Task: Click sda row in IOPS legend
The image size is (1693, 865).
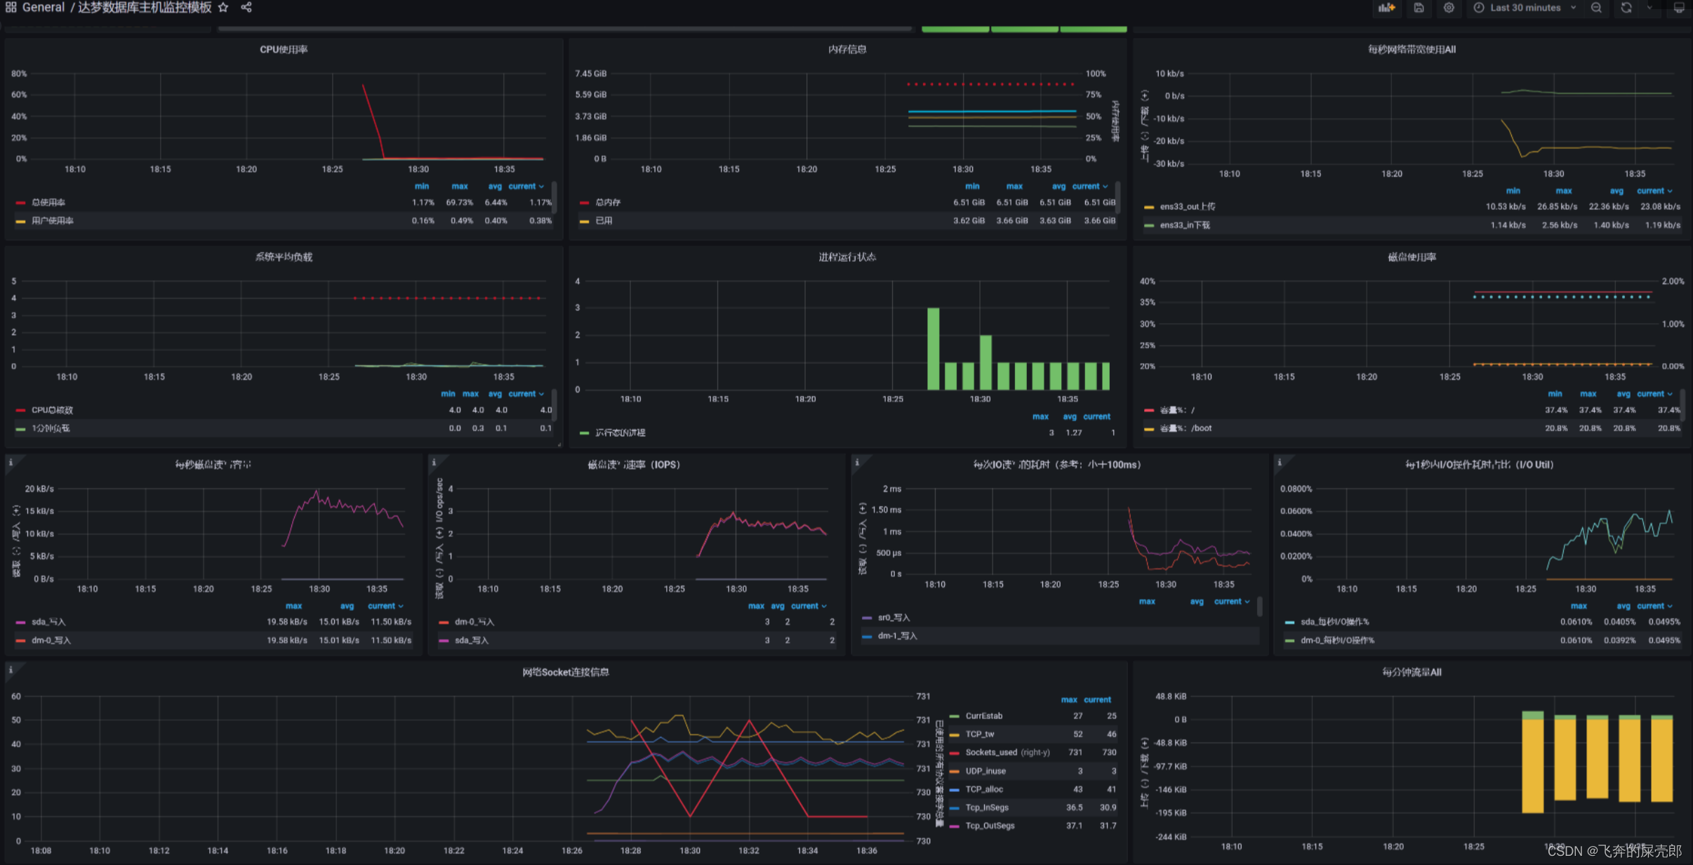Action: (637, 640)
